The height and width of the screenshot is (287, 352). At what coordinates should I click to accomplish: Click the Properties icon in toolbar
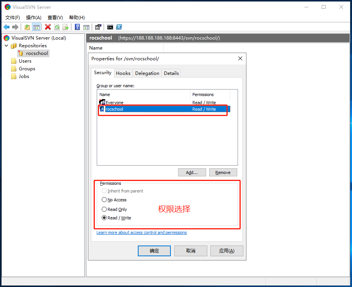tap(98, 27)
